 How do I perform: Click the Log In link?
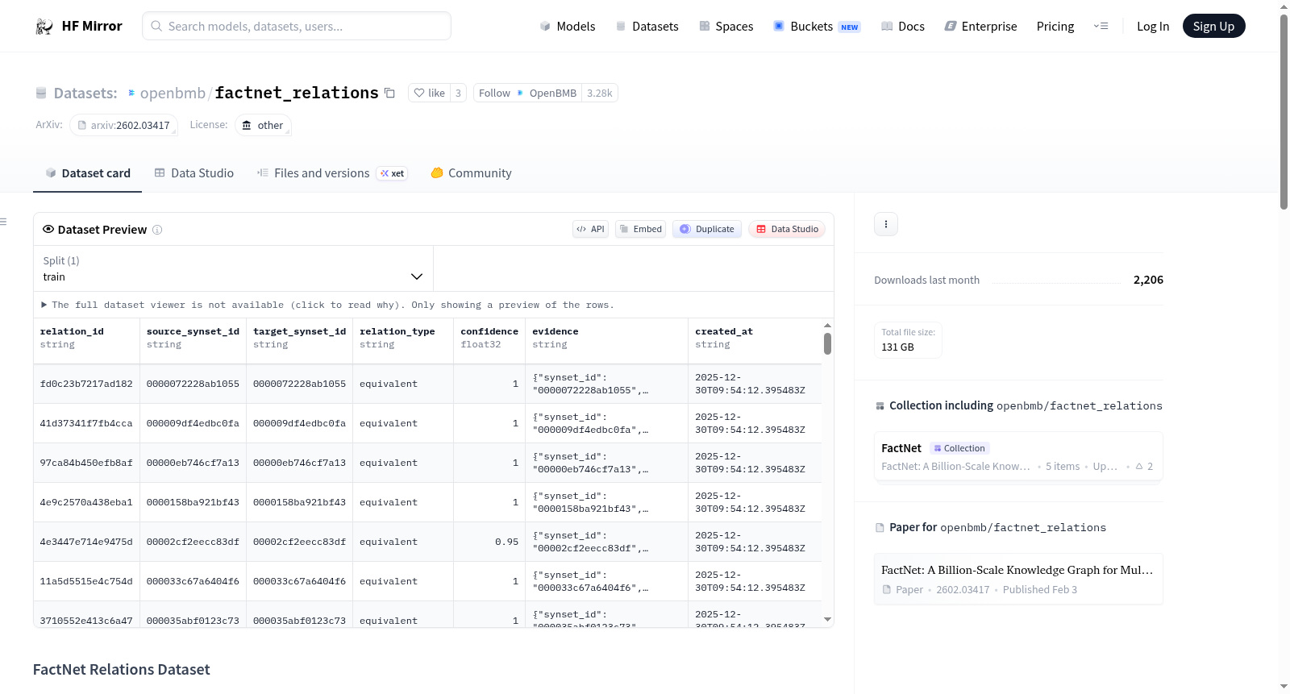(x=1153, y=27)
